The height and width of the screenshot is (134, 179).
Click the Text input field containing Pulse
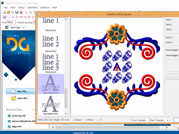tap(11, 22)
